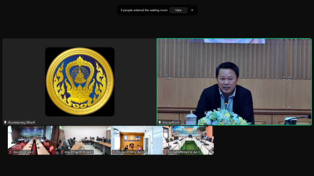Open the thumbnail of the grey conference room

[85, 140]
